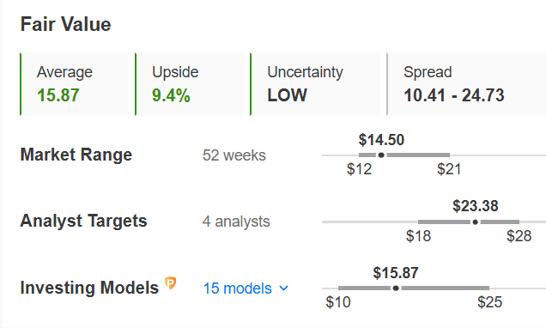Viewport: 546px width, 328px height.
Task: Click the $15.87 models value label
Action: pyautogui.click(x=396, y=273)
